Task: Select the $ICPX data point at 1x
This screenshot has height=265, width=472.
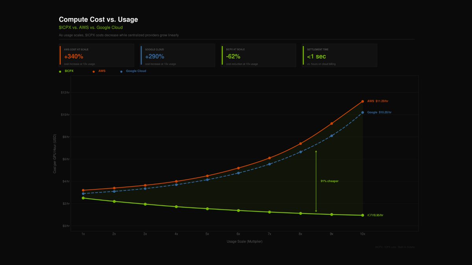Action: pos(83,198)
